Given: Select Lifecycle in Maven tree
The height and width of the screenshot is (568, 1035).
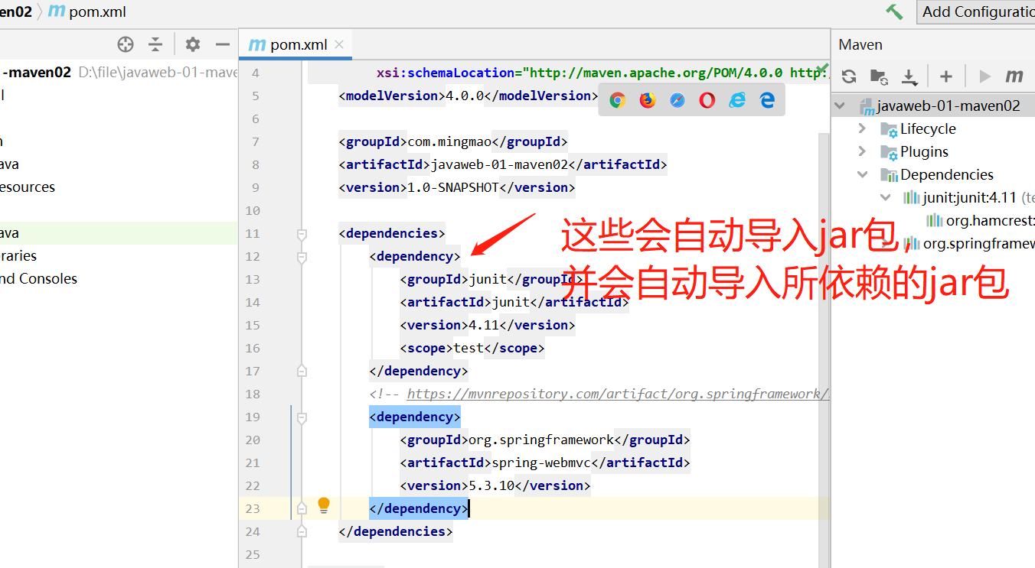Looking at the screenshot, I should 928,128.
